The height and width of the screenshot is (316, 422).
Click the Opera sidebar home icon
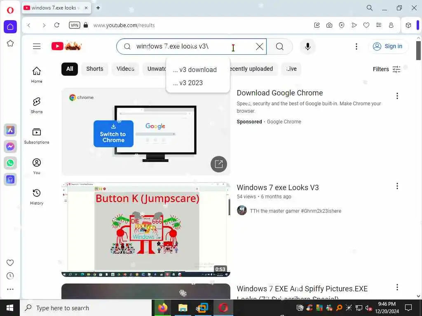click(10, 27)
